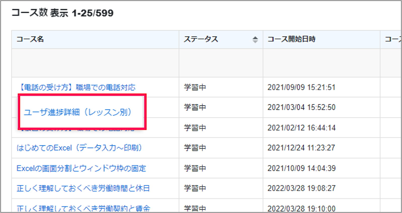Image resolution: width=402 pixels, height=213 pixels.
Task: Click date 2021/10/09 14:04:39
Action: (x=301, y=168)
